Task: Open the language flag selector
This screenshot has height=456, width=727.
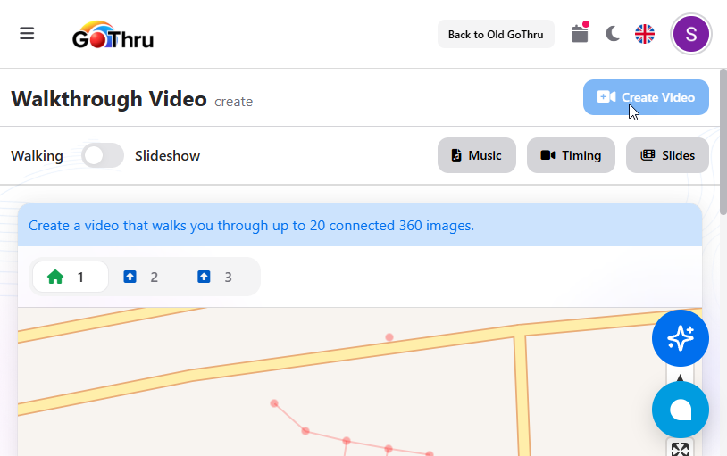Action: (645, 34)
